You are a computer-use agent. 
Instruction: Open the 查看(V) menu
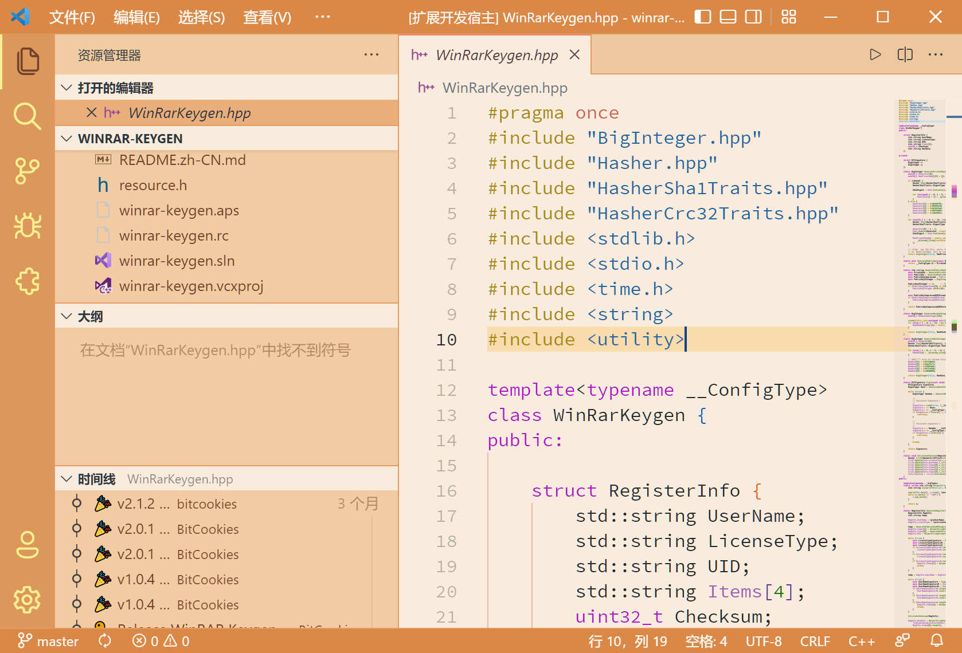point(267,17)
